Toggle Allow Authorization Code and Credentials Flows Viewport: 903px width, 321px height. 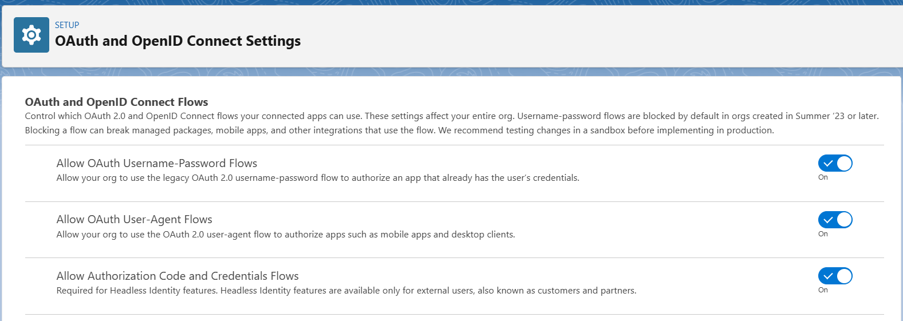[835, 276]
